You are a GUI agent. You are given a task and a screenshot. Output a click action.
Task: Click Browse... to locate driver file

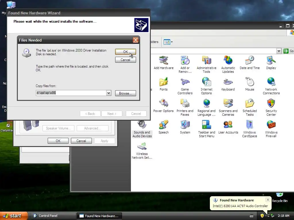click(125, 93)
